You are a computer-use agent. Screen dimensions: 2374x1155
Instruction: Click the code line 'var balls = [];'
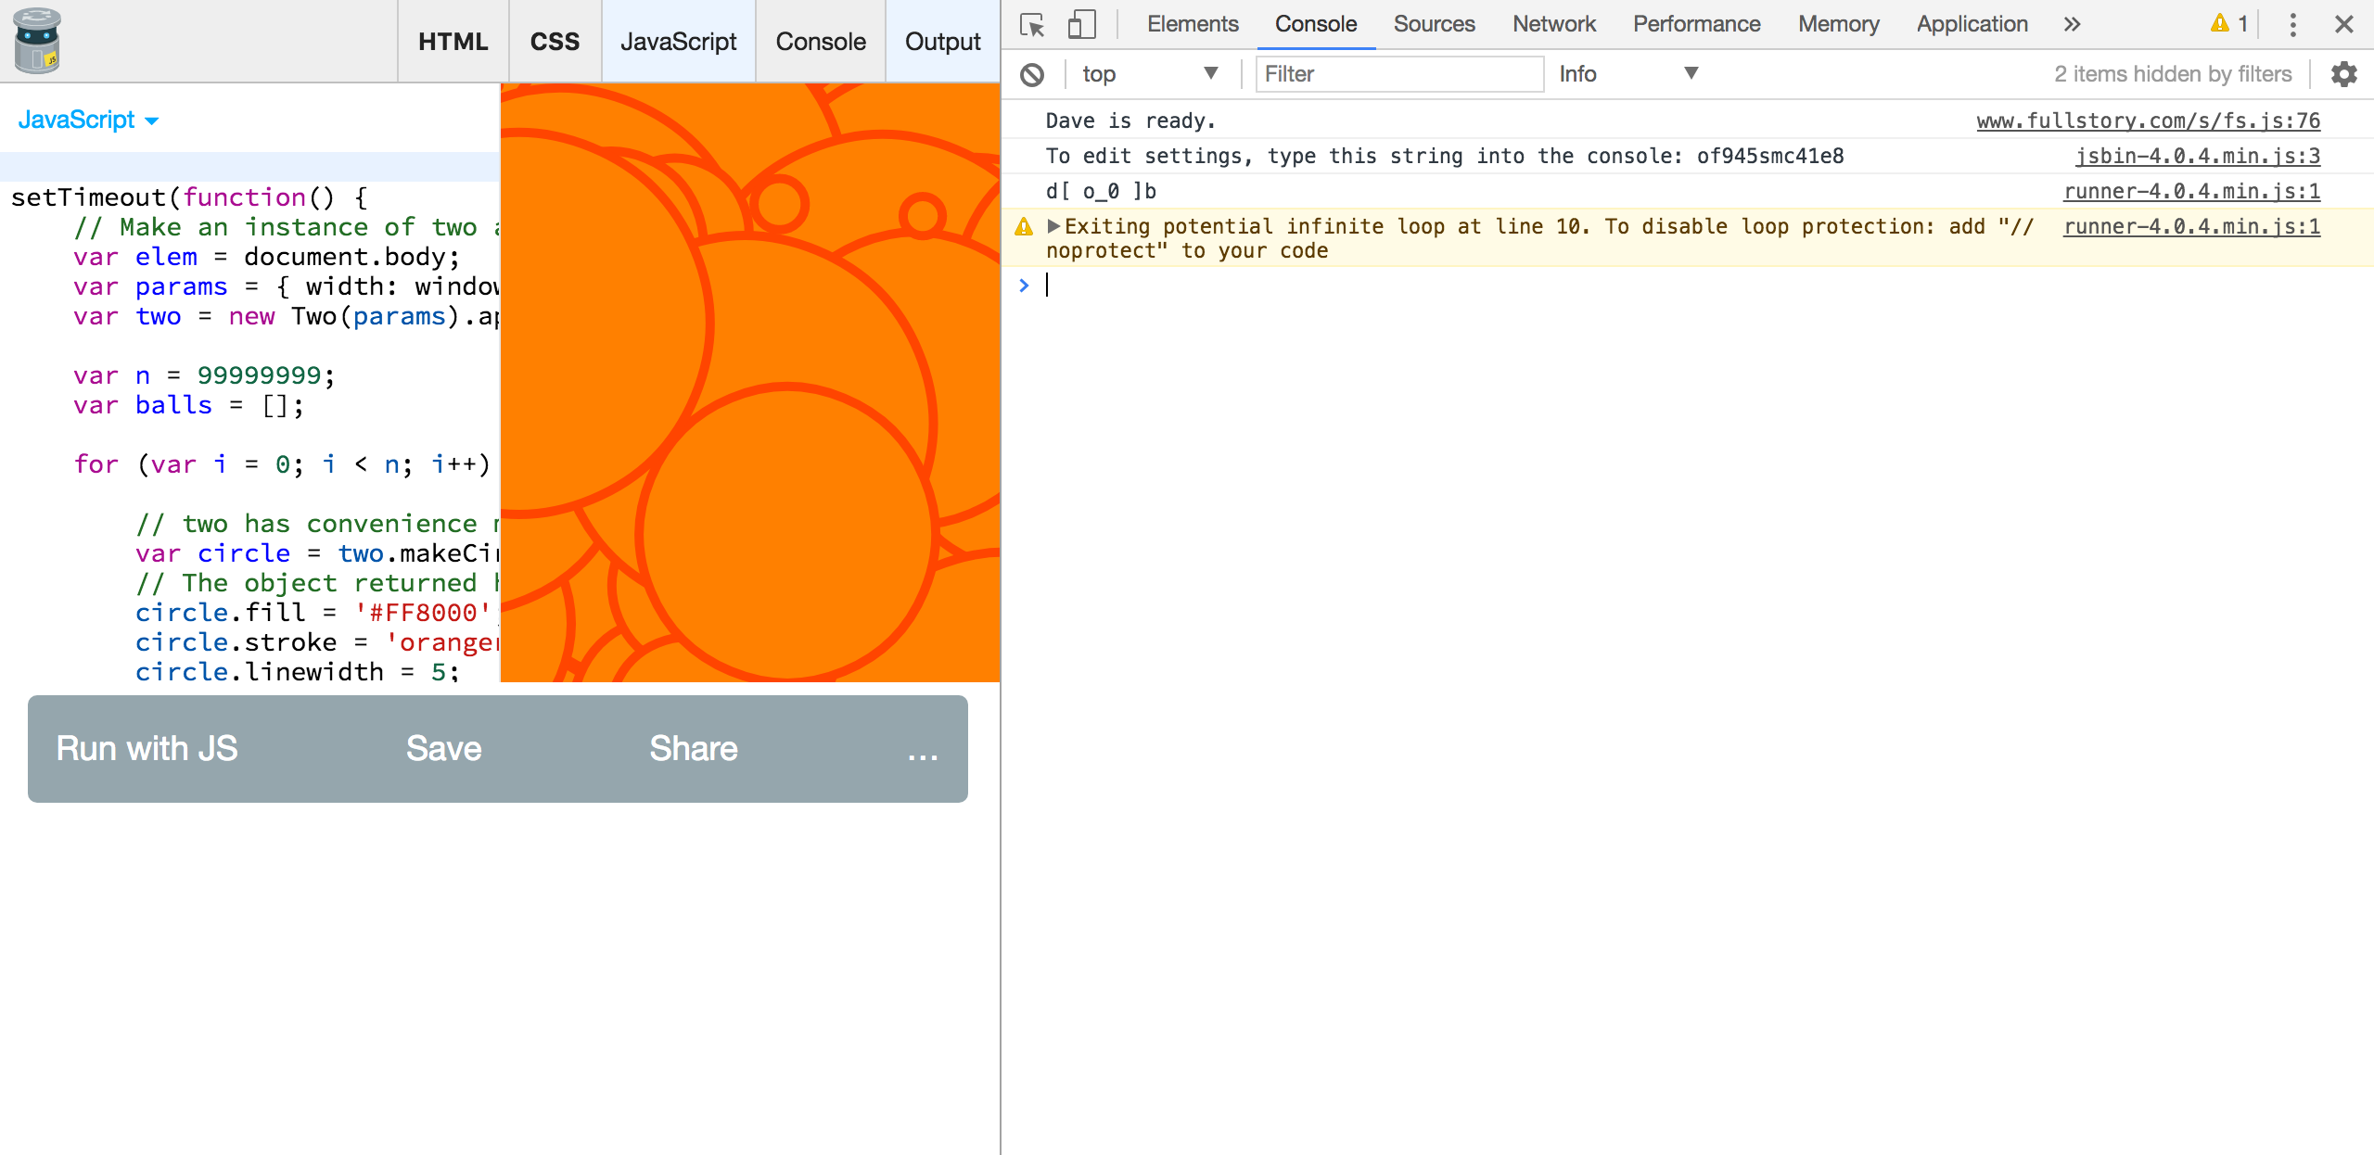(x=188, y=405)
